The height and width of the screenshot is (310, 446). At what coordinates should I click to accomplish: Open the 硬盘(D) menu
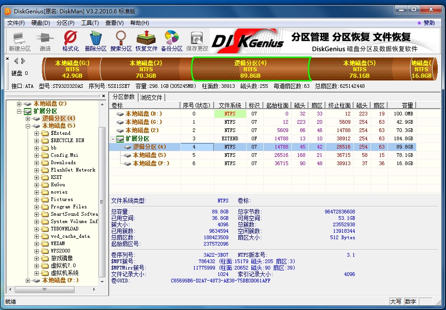click(41, 23)
